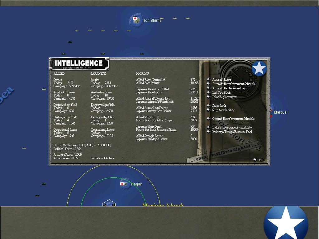Click the JAPANESE column heading
The width and height of the screenshot is (319, 239).
coord(98,73)
